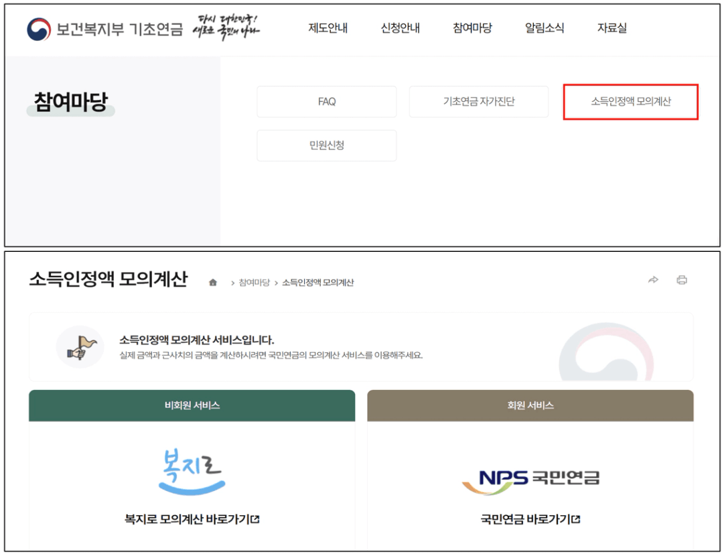Open the 제도안내 menu
Screen dimensions: 724x554
(328, 28)
